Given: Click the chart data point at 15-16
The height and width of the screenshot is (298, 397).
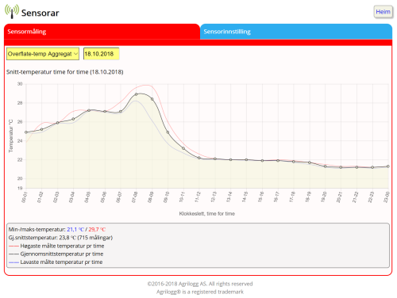Looking at the screenshot, I should (262, 161).
